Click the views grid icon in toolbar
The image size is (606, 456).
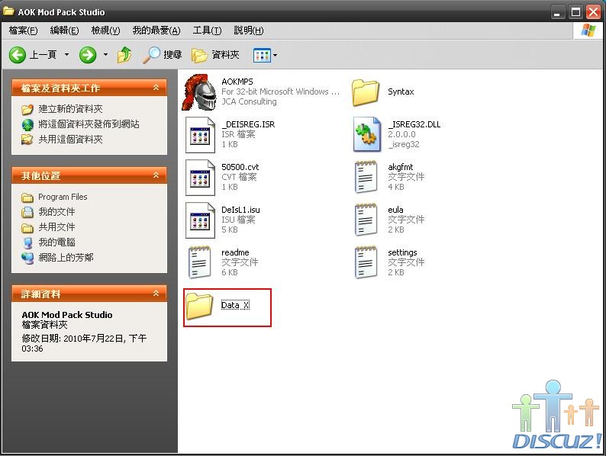(262, 55)
